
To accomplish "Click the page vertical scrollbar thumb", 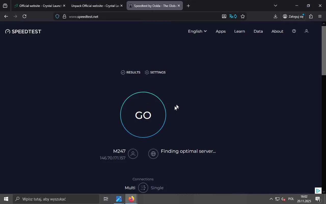I will click(324, 50).
